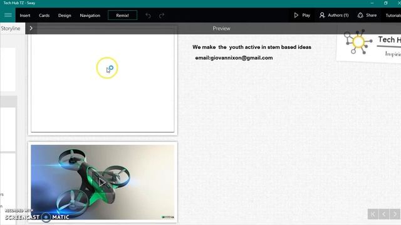This screenshot has height=225, width=401.
Task: Click the redo arrow icon
Action: (x=162, y=15)
